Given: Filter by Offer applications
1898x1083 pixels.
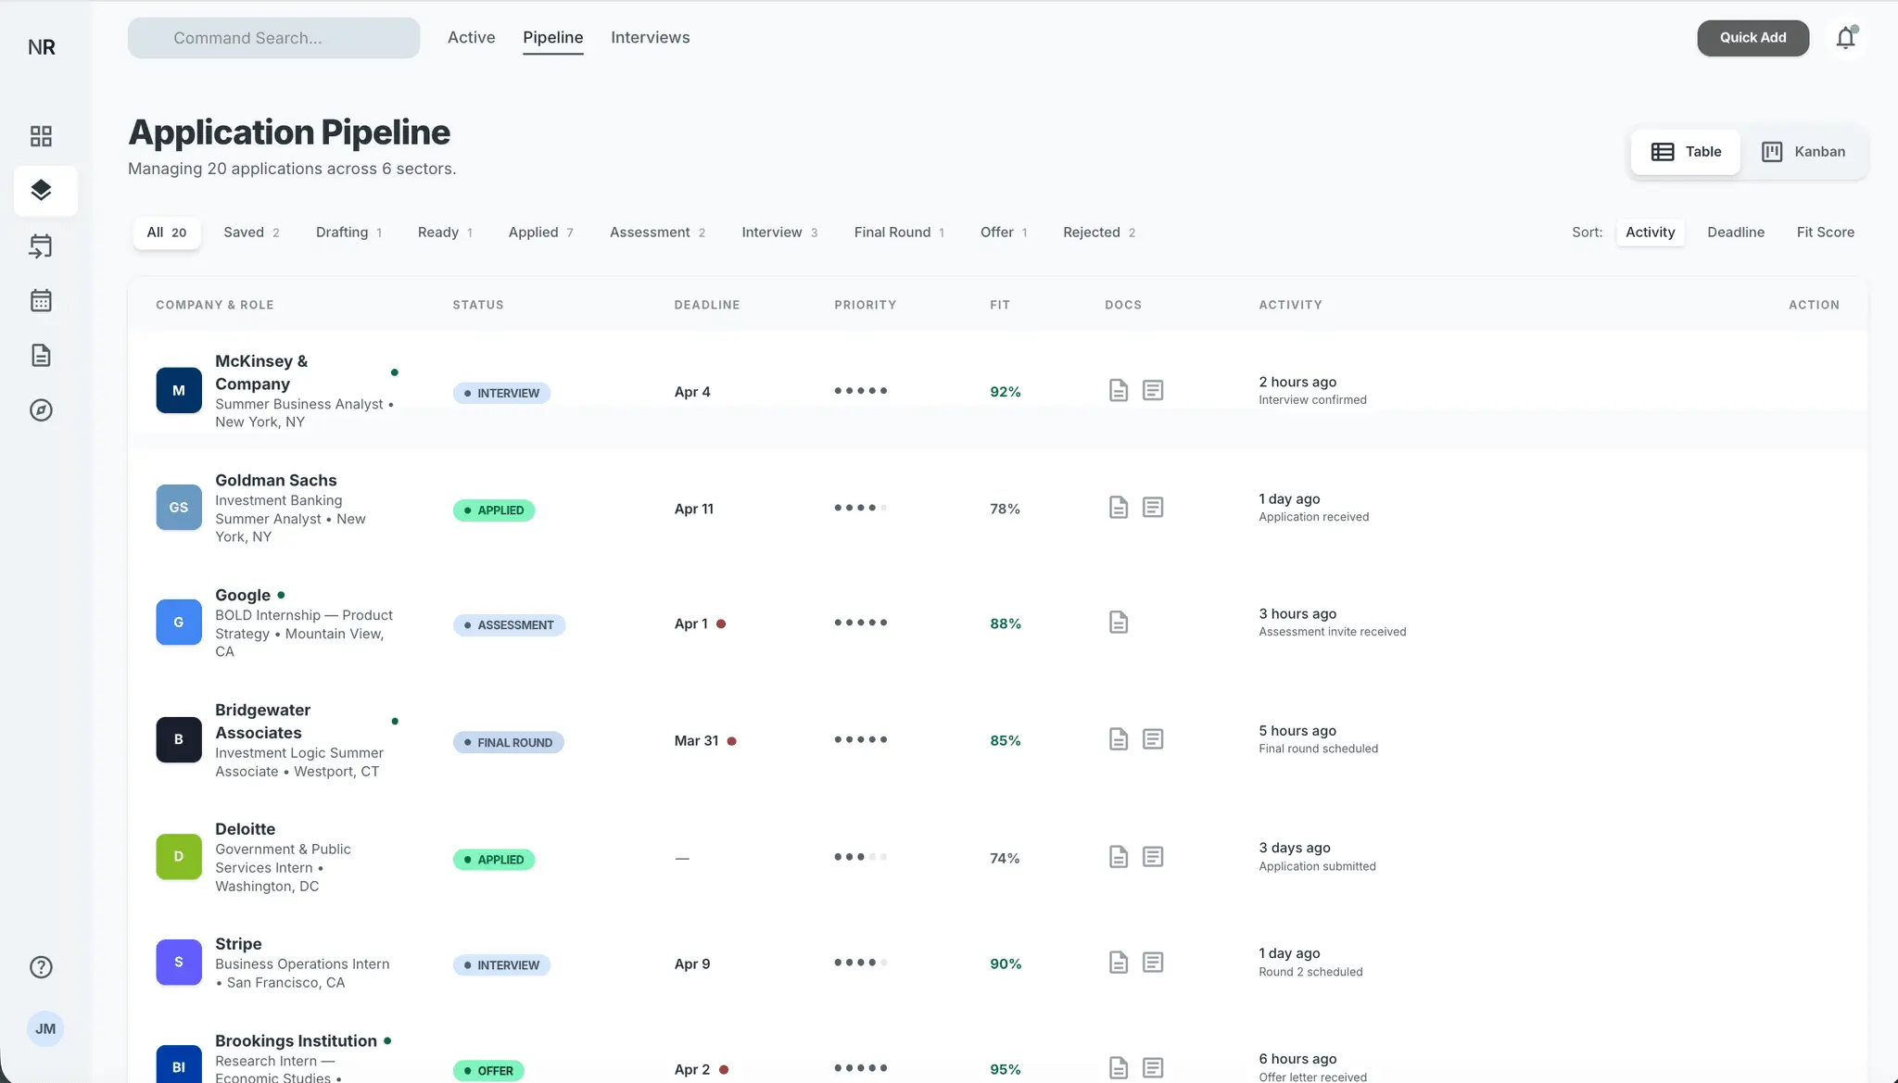Looking at the screenshot, I should pyautogui.click(x=1004, y=233).
